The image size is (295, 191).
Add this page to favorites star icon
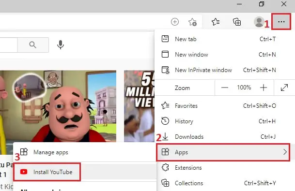click(192, 22)
